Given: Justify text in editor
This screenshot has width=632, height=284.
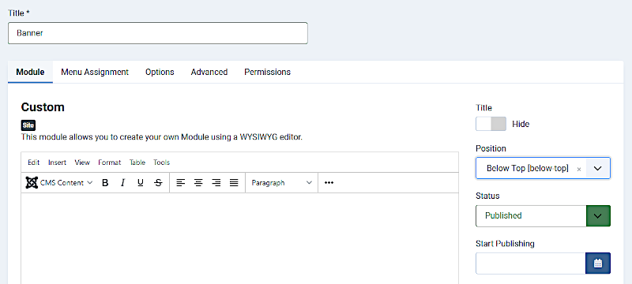Looking at the screenshot, I should point(234,183).
